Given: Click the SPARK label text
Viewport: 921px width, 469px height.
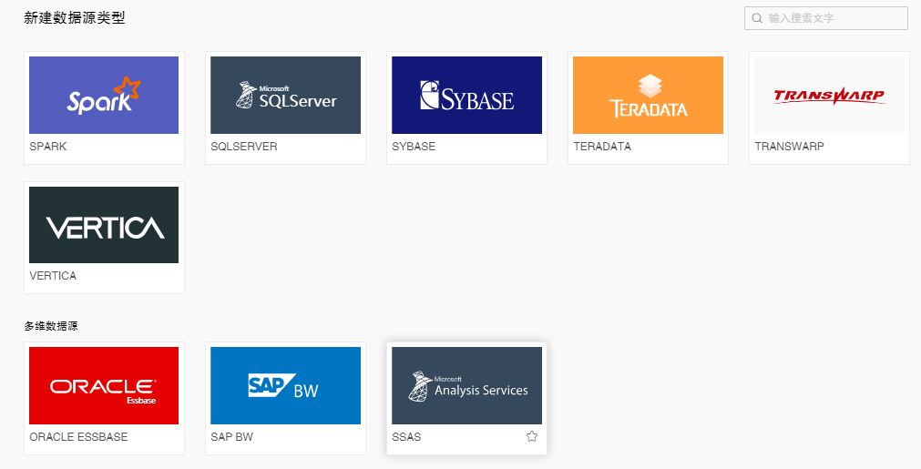Looking at the screenshot, I should pos(48,146).
